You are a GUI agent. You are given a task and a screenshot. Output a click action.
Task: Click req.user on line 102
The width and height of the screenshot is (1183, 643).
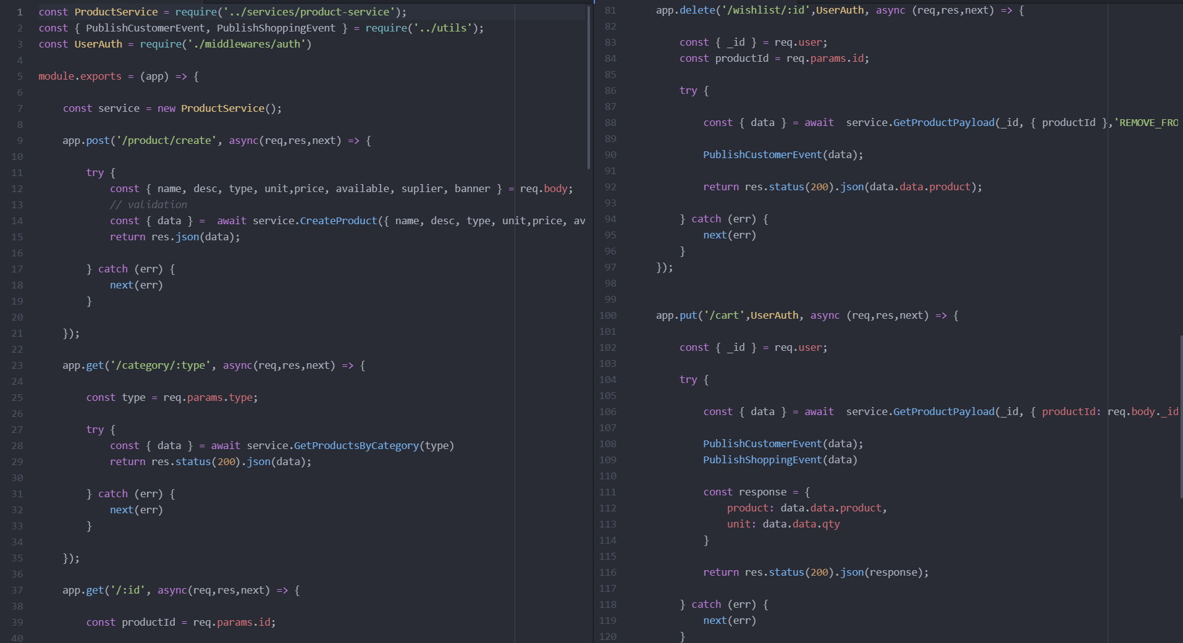click(798, 347)
